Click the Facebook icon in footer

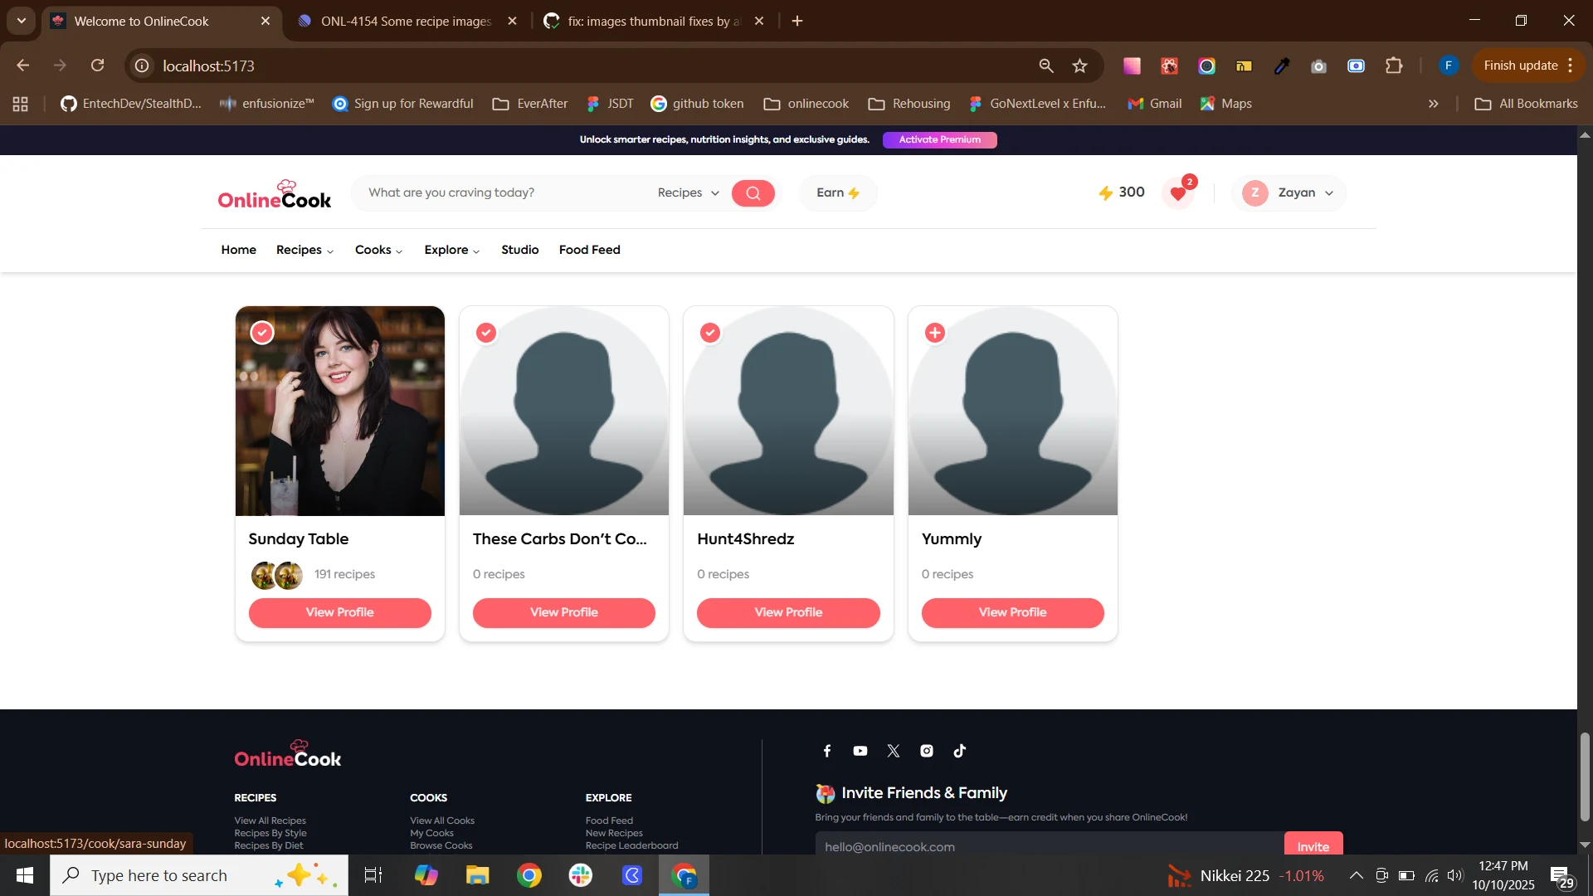tap(827, 751)
